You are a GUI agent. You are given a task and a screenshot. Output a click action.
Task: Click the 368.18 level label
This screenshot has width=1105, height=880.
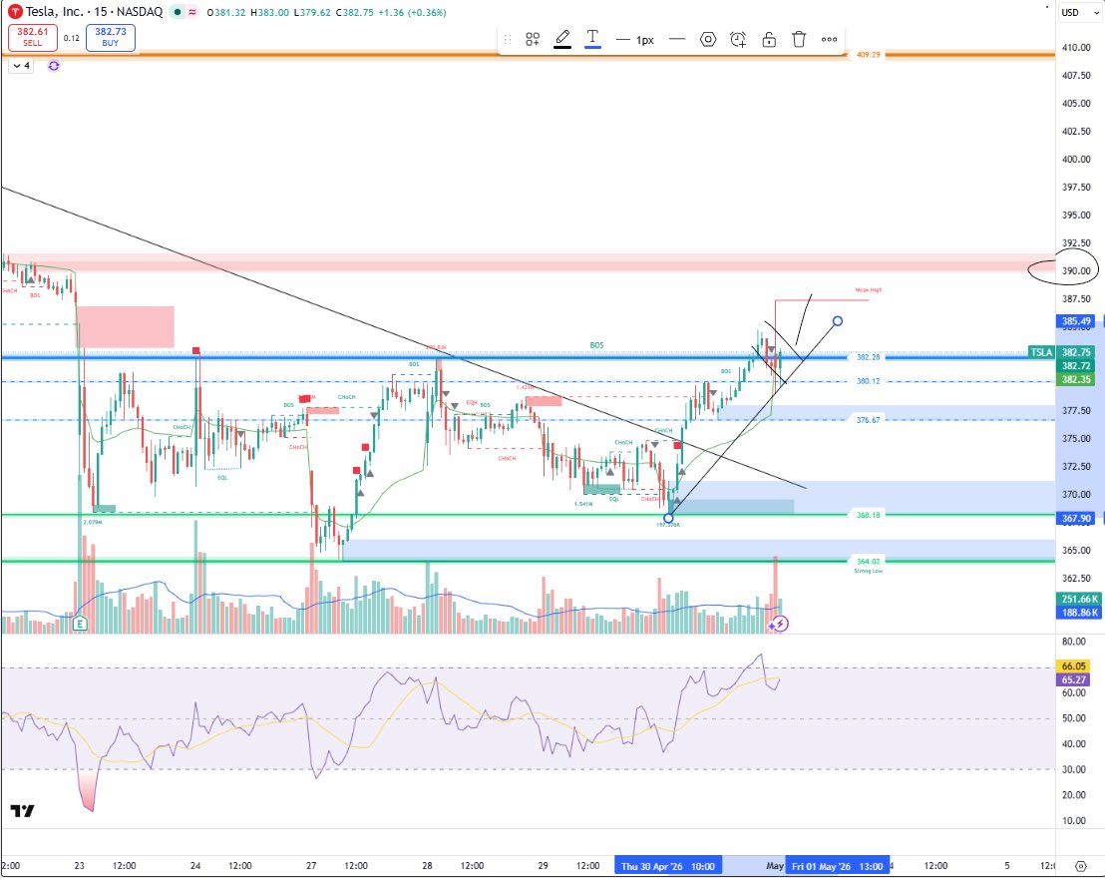(868, 515)
